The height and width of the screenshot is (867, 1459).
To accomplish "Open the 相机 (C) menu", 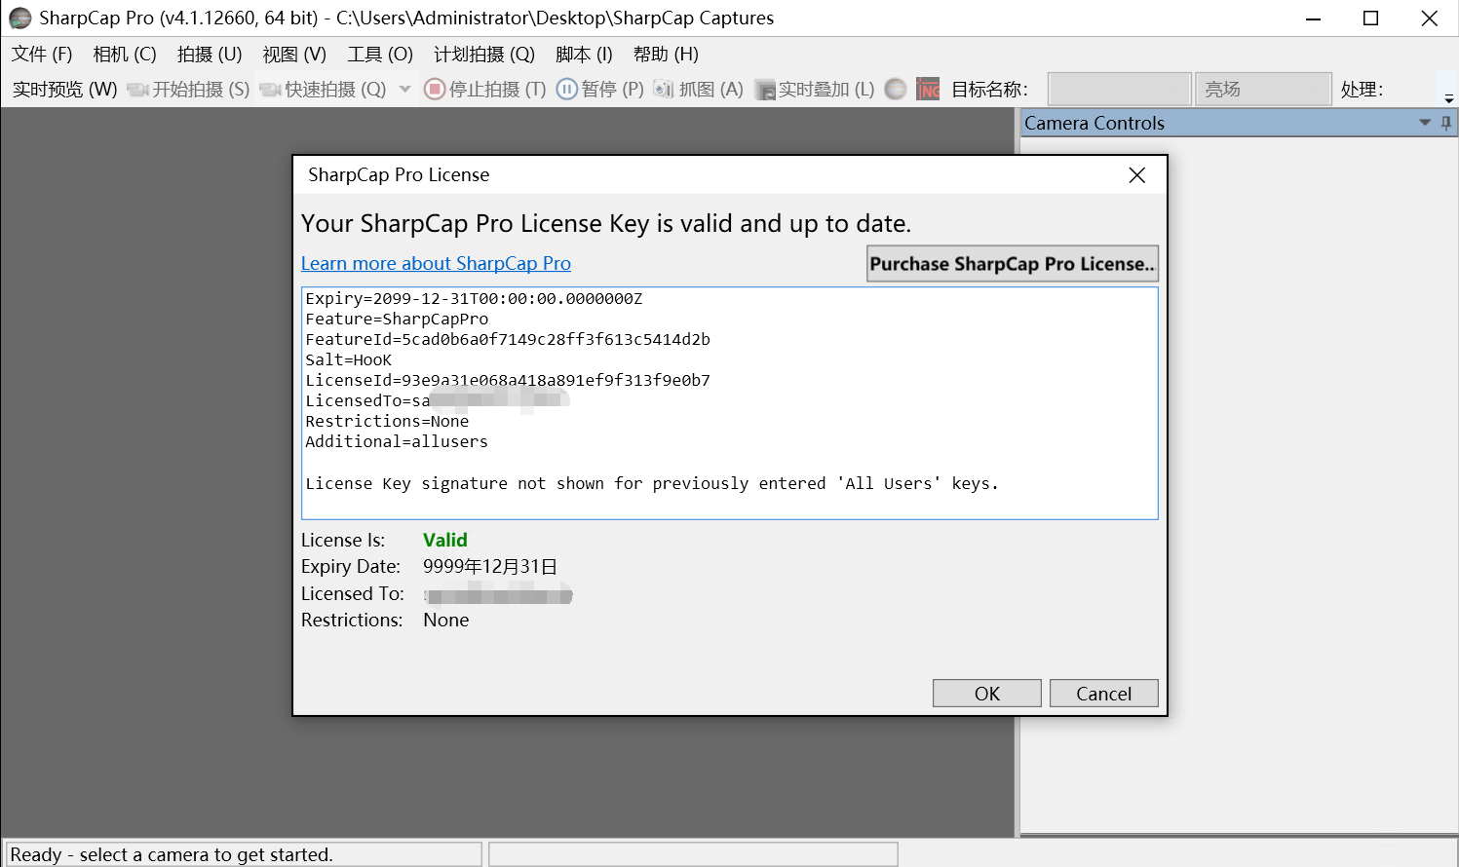I will point(125,55).
